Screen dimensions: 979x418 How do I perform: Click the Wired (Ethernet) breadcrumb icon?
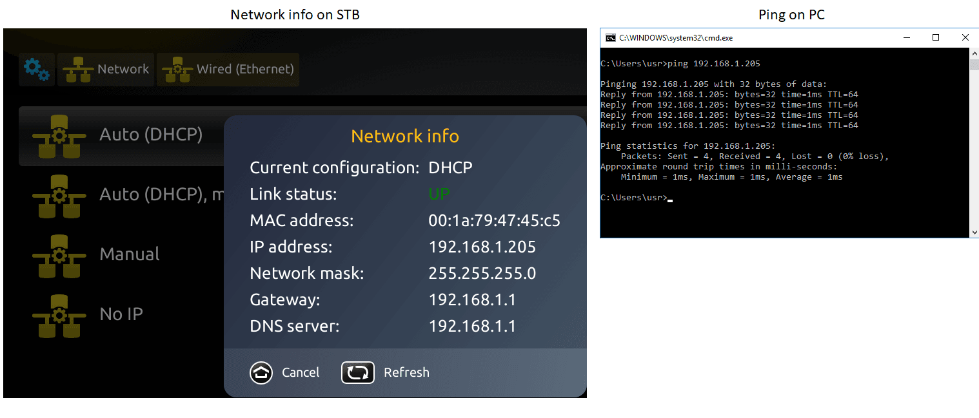click(177, 70)
